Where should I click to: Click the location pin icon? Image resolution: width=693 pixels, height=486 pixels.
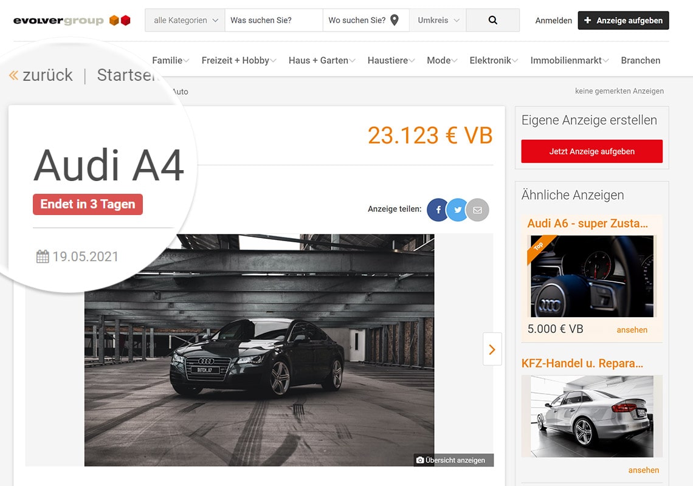[395, 20]
